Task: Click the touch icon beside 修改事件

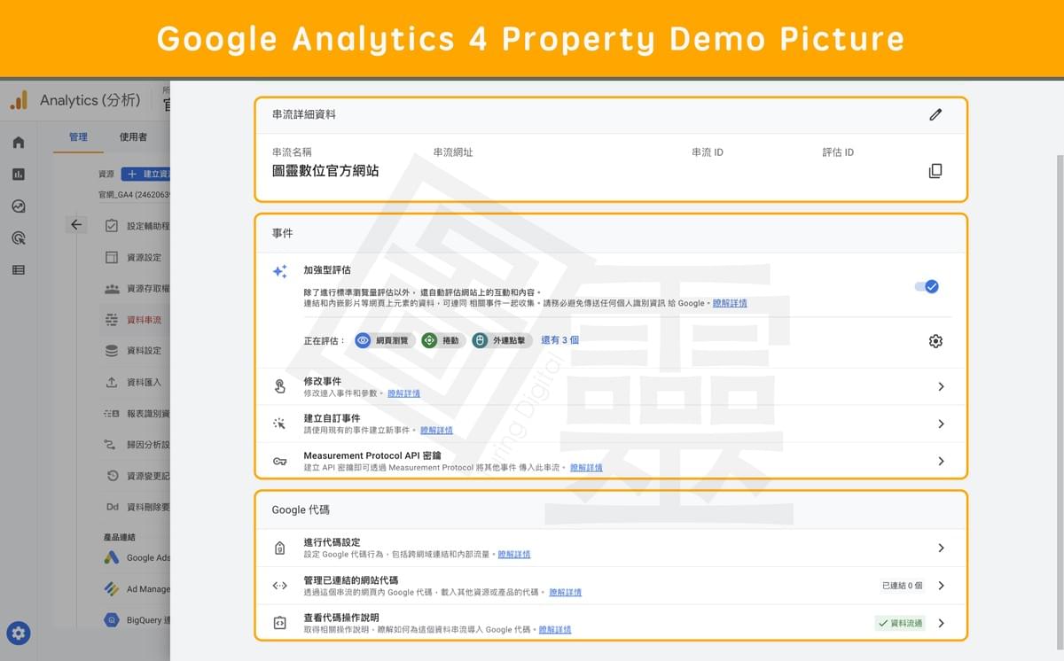Action: point(279,386)
